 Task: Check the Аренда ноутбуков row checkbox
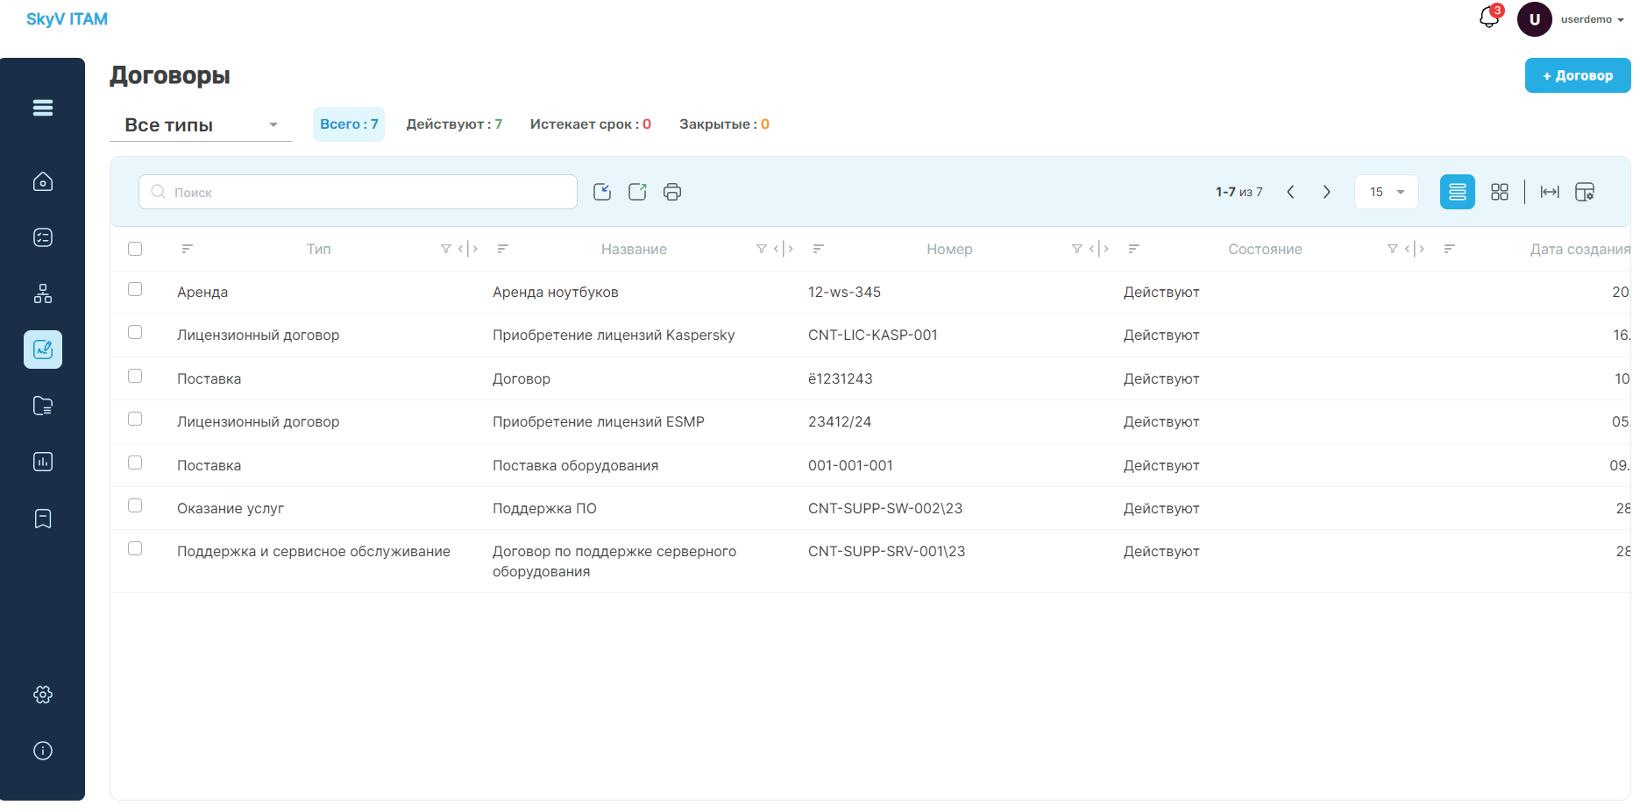[135, 289]
